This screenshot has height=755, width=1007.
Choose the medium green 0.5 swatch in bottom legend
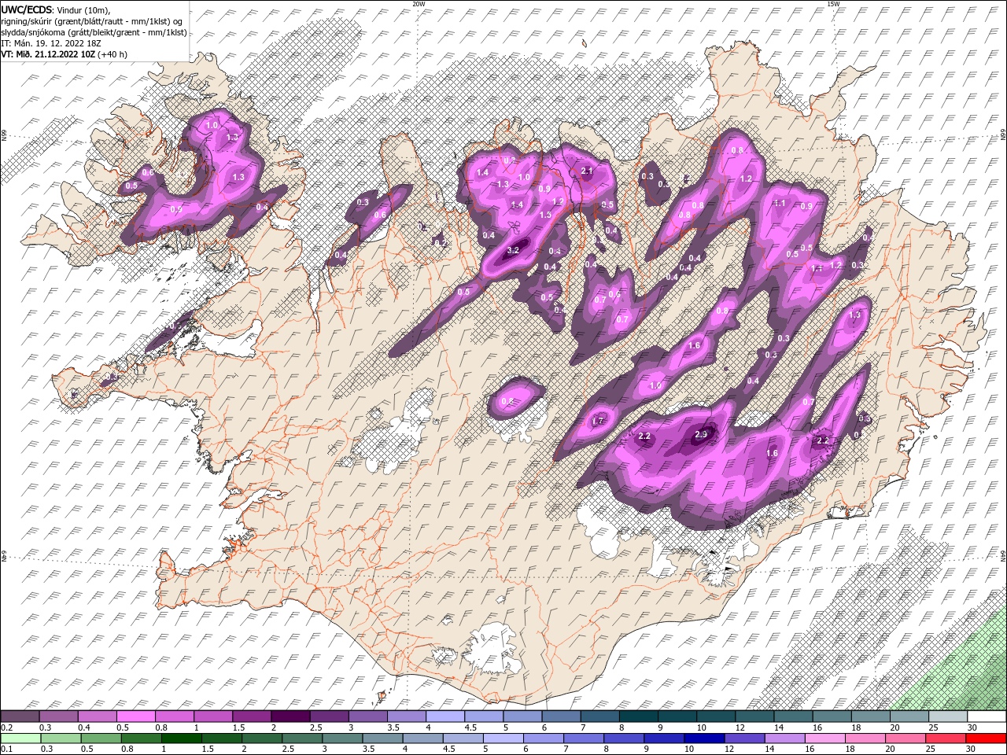tap(100, 738)
